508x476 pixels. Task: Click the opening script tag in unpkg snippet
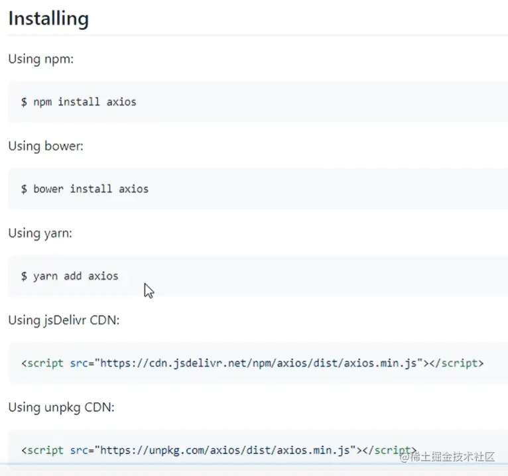42,450
